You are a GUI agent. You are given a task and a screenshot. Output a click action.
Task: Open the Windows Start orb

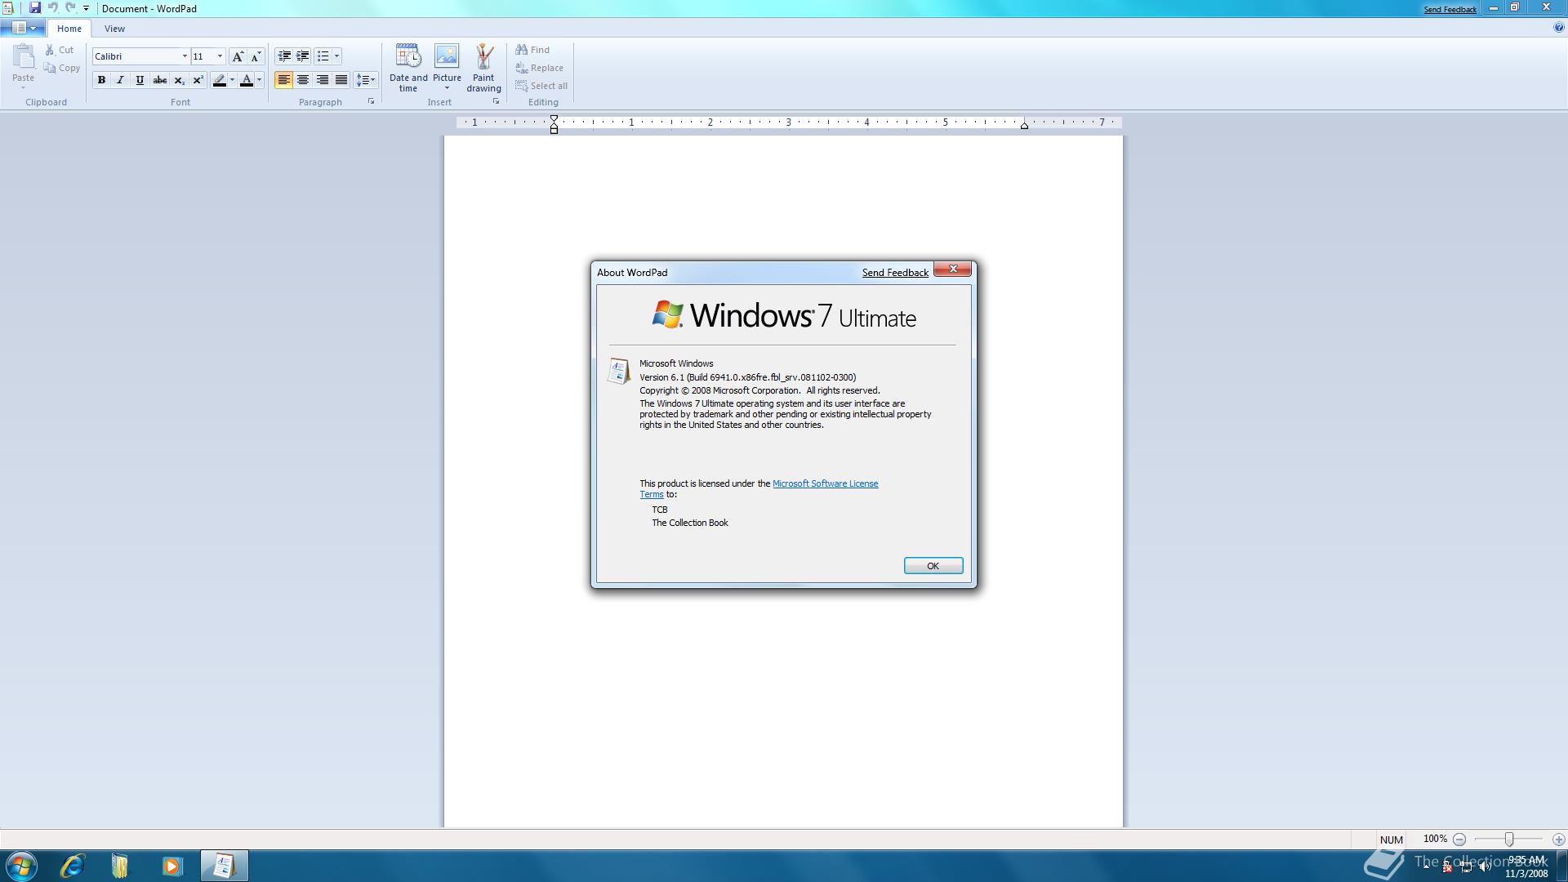(x=21, y=866)
